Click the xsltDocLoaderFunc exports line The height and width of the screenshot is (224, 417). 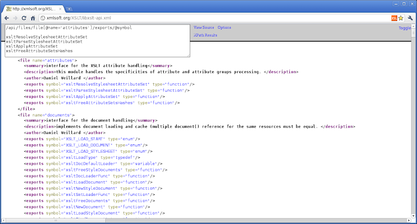[x=89, y=176]
